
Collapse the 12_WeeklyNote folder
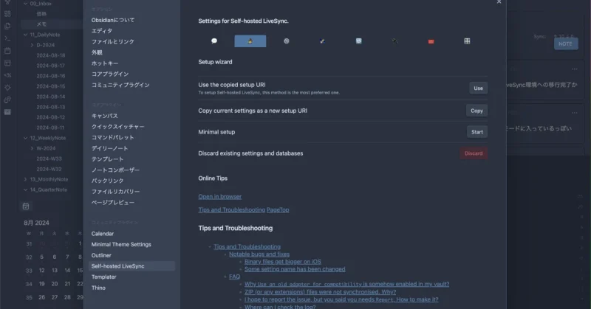pos(25,138)
